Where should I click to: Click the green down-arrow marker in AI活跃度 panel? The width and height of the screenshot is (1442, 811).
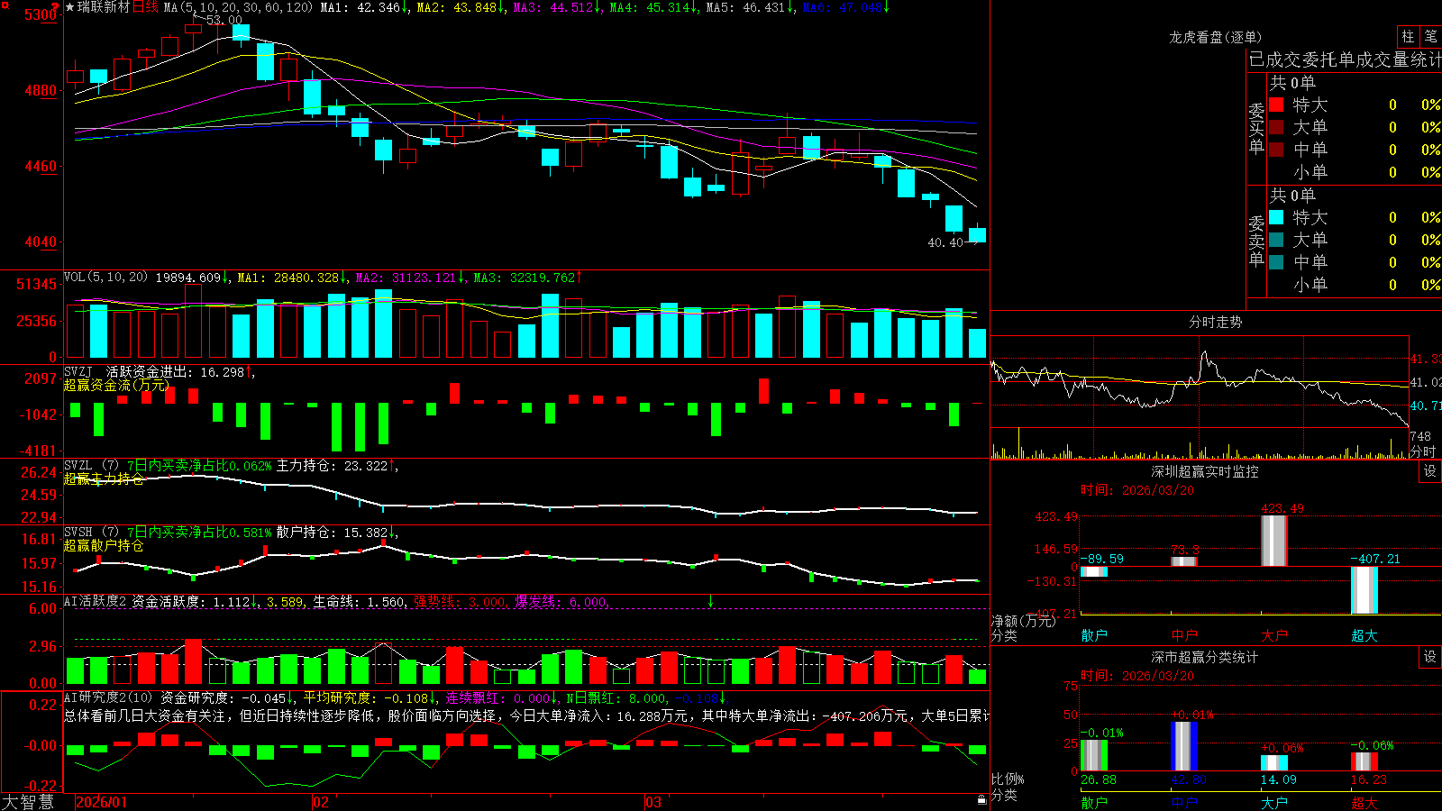[710, 601]
